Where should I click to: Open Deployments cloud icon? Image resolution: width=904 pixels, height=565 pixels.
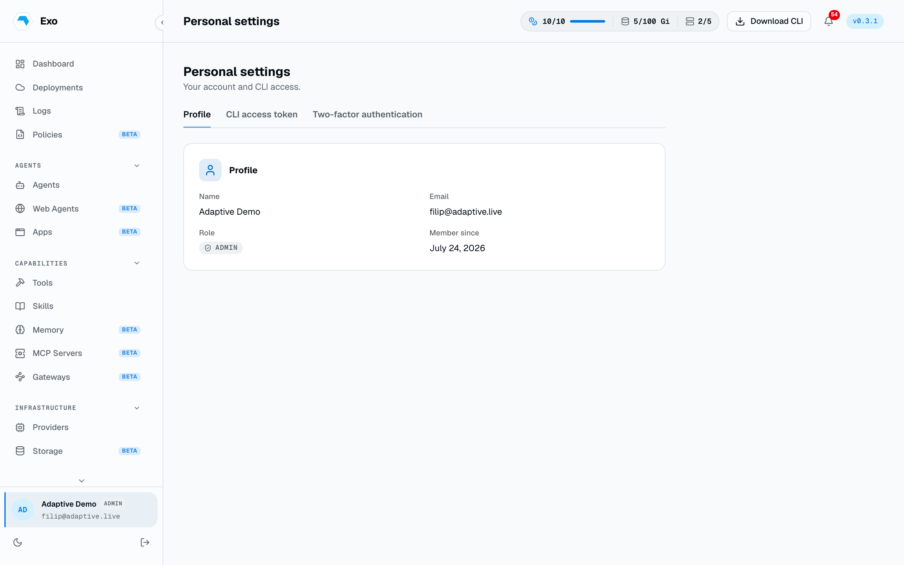coord(20,88)
